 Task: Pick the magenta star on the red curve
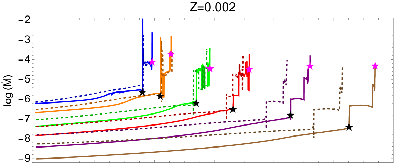[x=249, y=70]
